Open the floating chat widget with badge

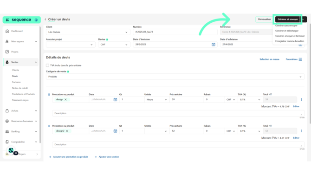[x=12, y=151]
